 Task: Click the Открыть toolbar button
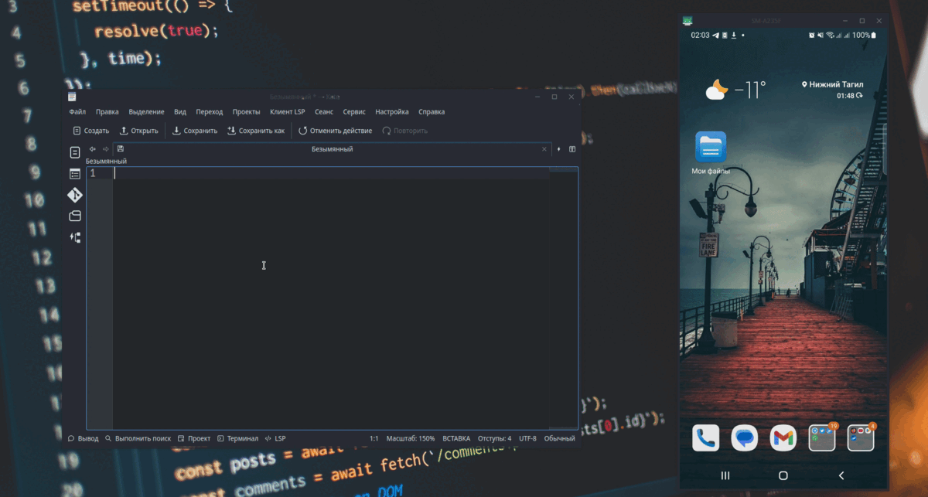tap(139, 131)
